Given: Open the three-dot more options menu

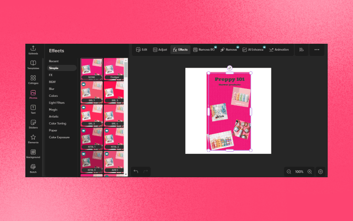Looking at the screenshot, I should point(317,50).
